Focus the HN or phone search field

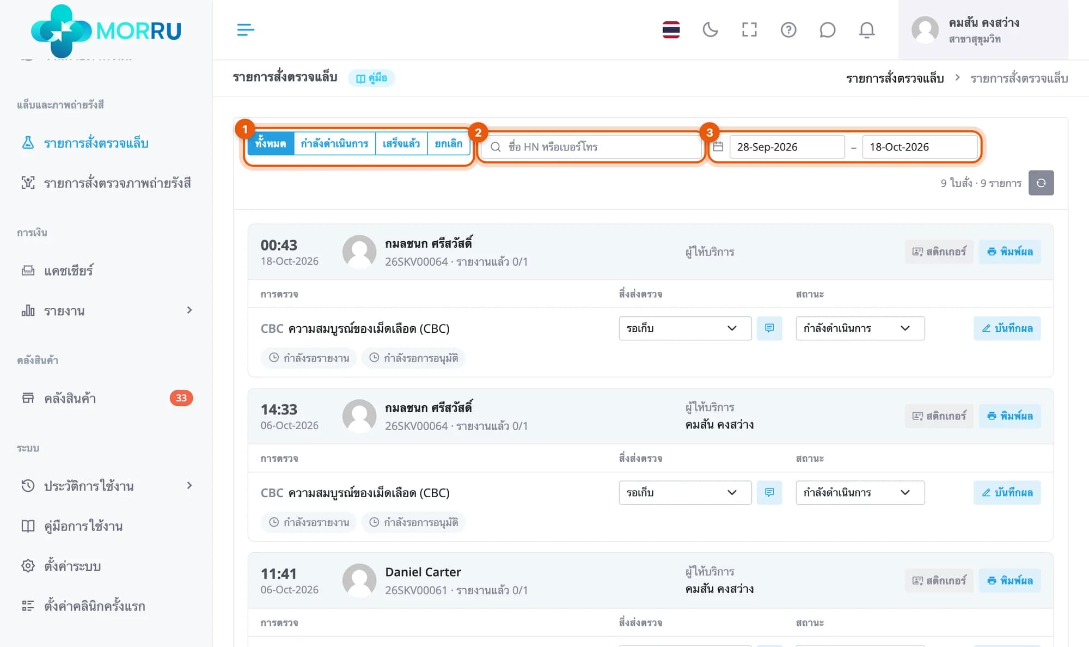[x=591, y=147]
